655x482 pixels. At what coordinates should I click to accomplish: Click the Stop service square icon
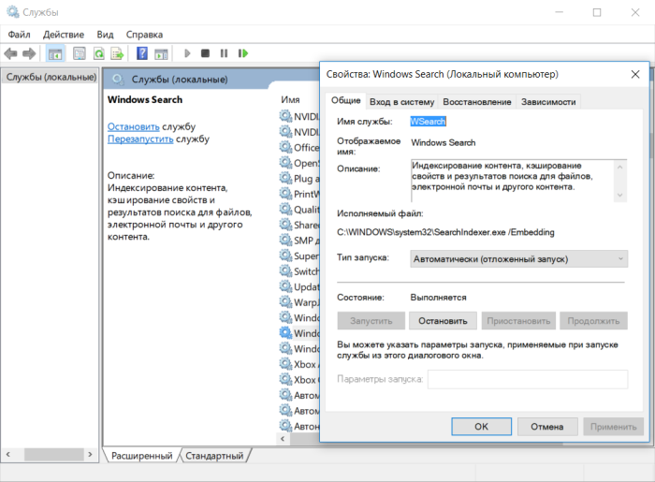point(205,53)
